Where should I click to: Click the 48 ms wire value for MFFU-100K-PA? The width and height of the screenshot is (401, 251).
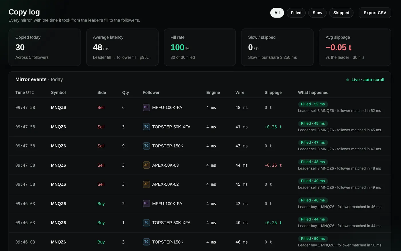pos(241,108)
